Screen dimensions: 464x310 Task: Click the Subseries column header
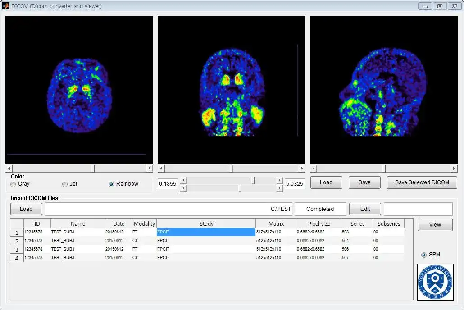click(388, 223)
